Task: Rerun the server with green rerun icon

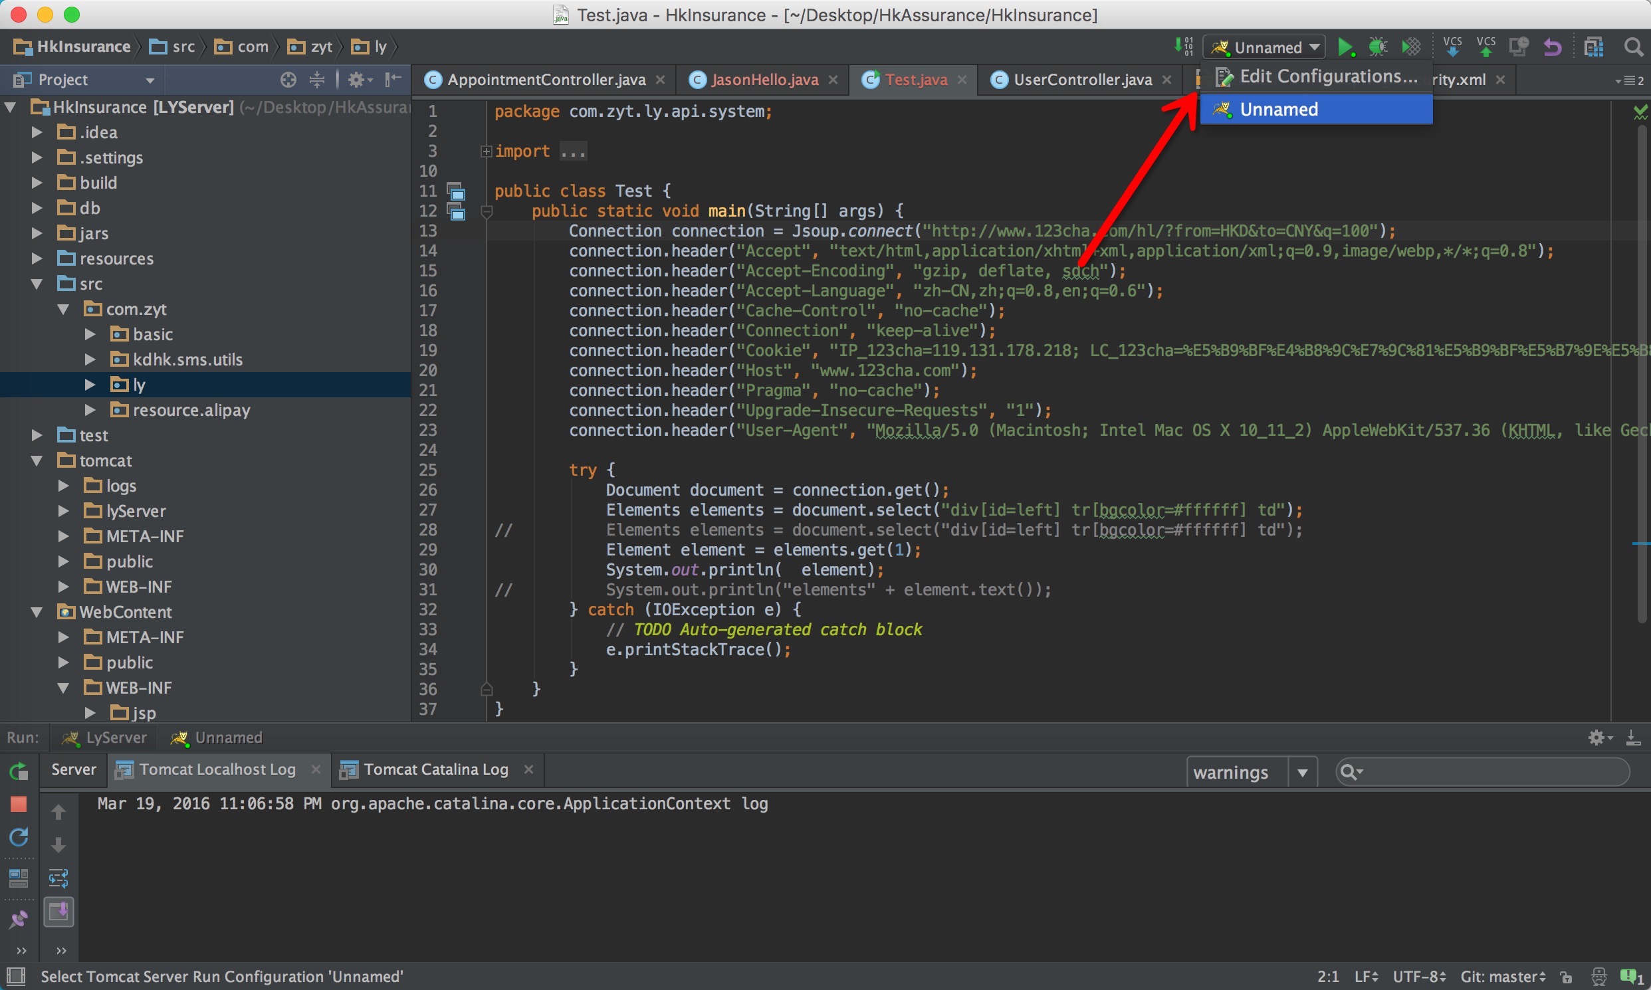Action: (x=19, y=772)
